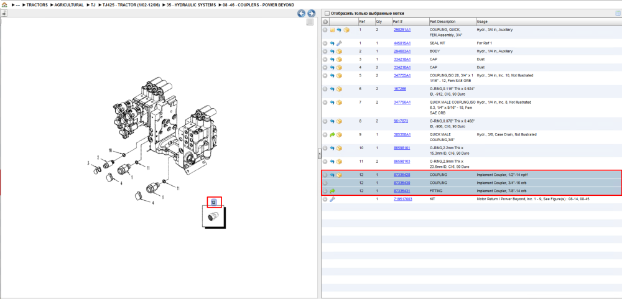Click the green arrow on the 385358A1 row
622x299 pixels.
coord(332,134)
